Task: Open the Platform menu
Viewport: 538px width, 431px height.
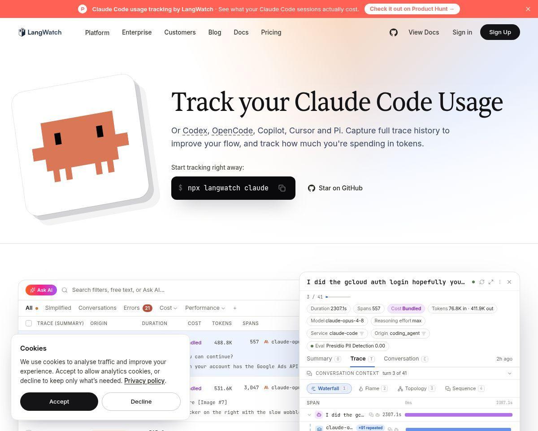Action: pos(97,32)
